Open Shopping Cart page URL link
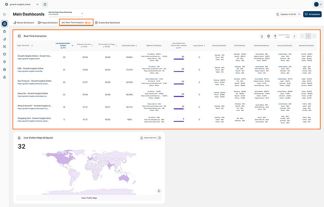Image resolution: width=324 pixels, height=207 pixels. [x=33, y=121]
